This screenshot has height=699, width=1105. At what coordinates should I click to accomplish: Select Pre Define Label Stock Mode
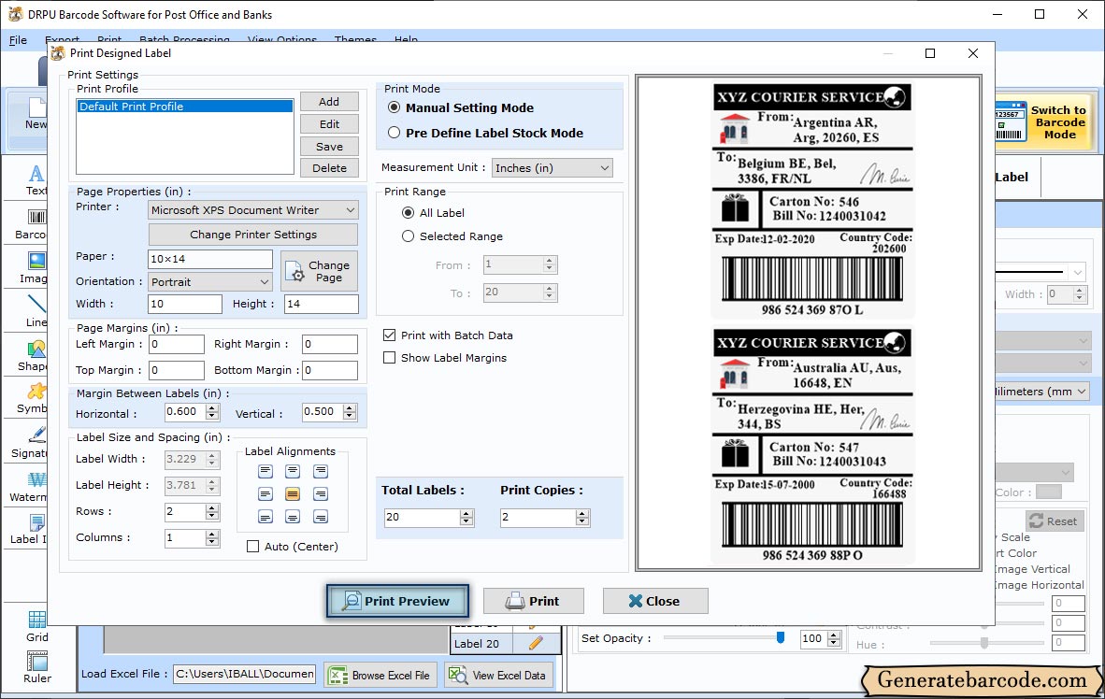click(x=395, y=133)
